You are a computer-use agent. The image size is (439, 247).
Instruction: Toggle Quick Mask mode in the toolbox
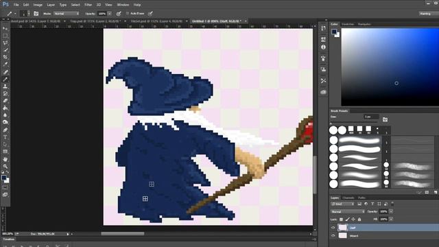pos(5,187)
